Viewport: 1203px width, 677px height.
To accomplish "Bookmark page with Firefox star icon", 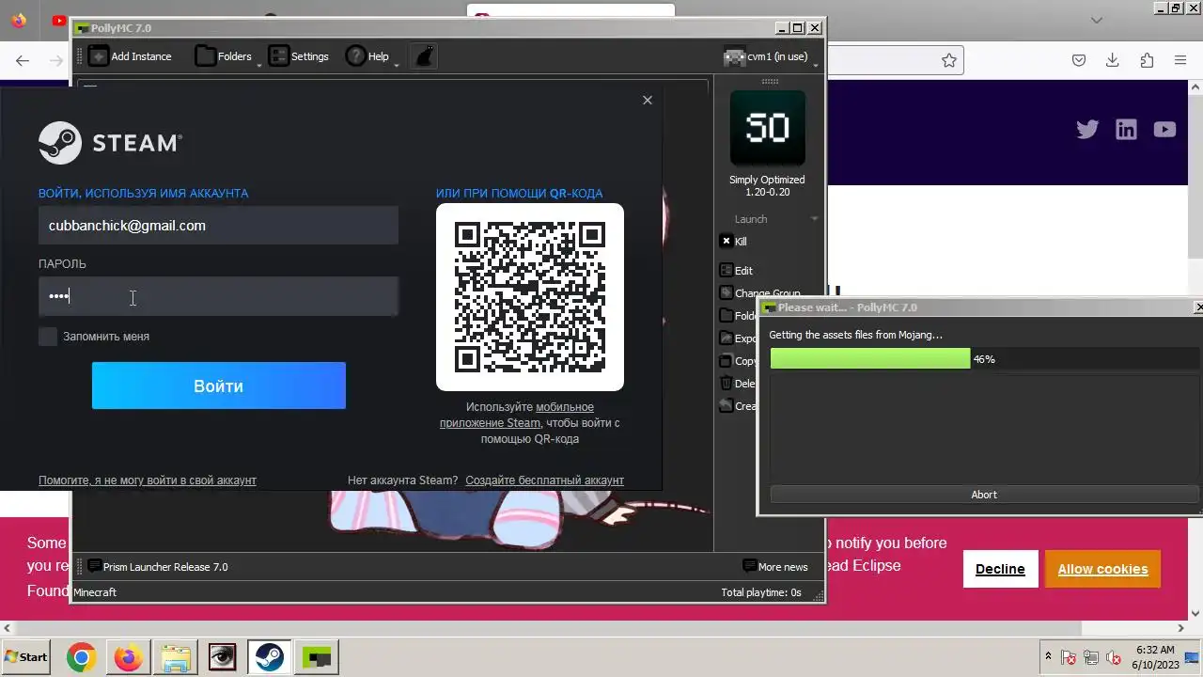I will click(949, 60).
